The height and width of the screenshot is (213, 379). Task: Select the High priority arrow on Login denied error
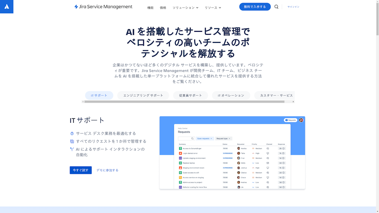(x=254, y=153)
